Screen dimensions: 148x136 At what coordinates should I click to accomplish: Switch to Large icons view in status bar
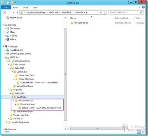143,131
